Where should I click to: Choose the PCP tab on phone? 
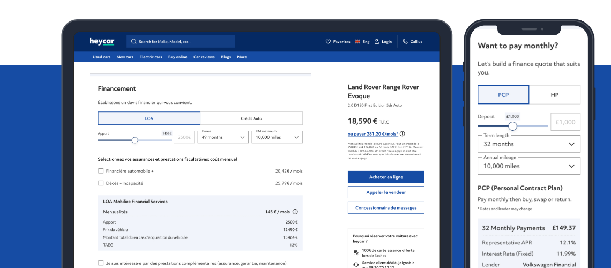pyautogui.click(x=503, y=95)
